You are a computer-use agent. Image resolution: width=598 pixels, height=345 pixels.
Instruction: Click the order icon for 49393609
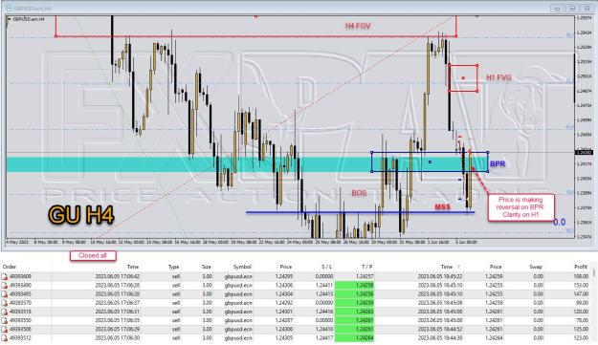click(x=5, y=277)
